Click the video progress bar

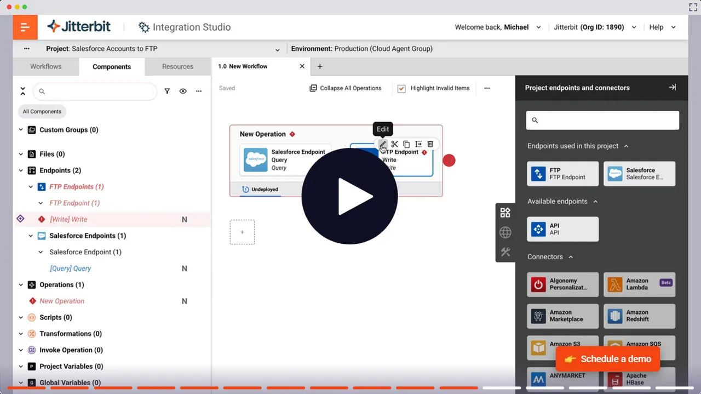click(x=350, y=388)
